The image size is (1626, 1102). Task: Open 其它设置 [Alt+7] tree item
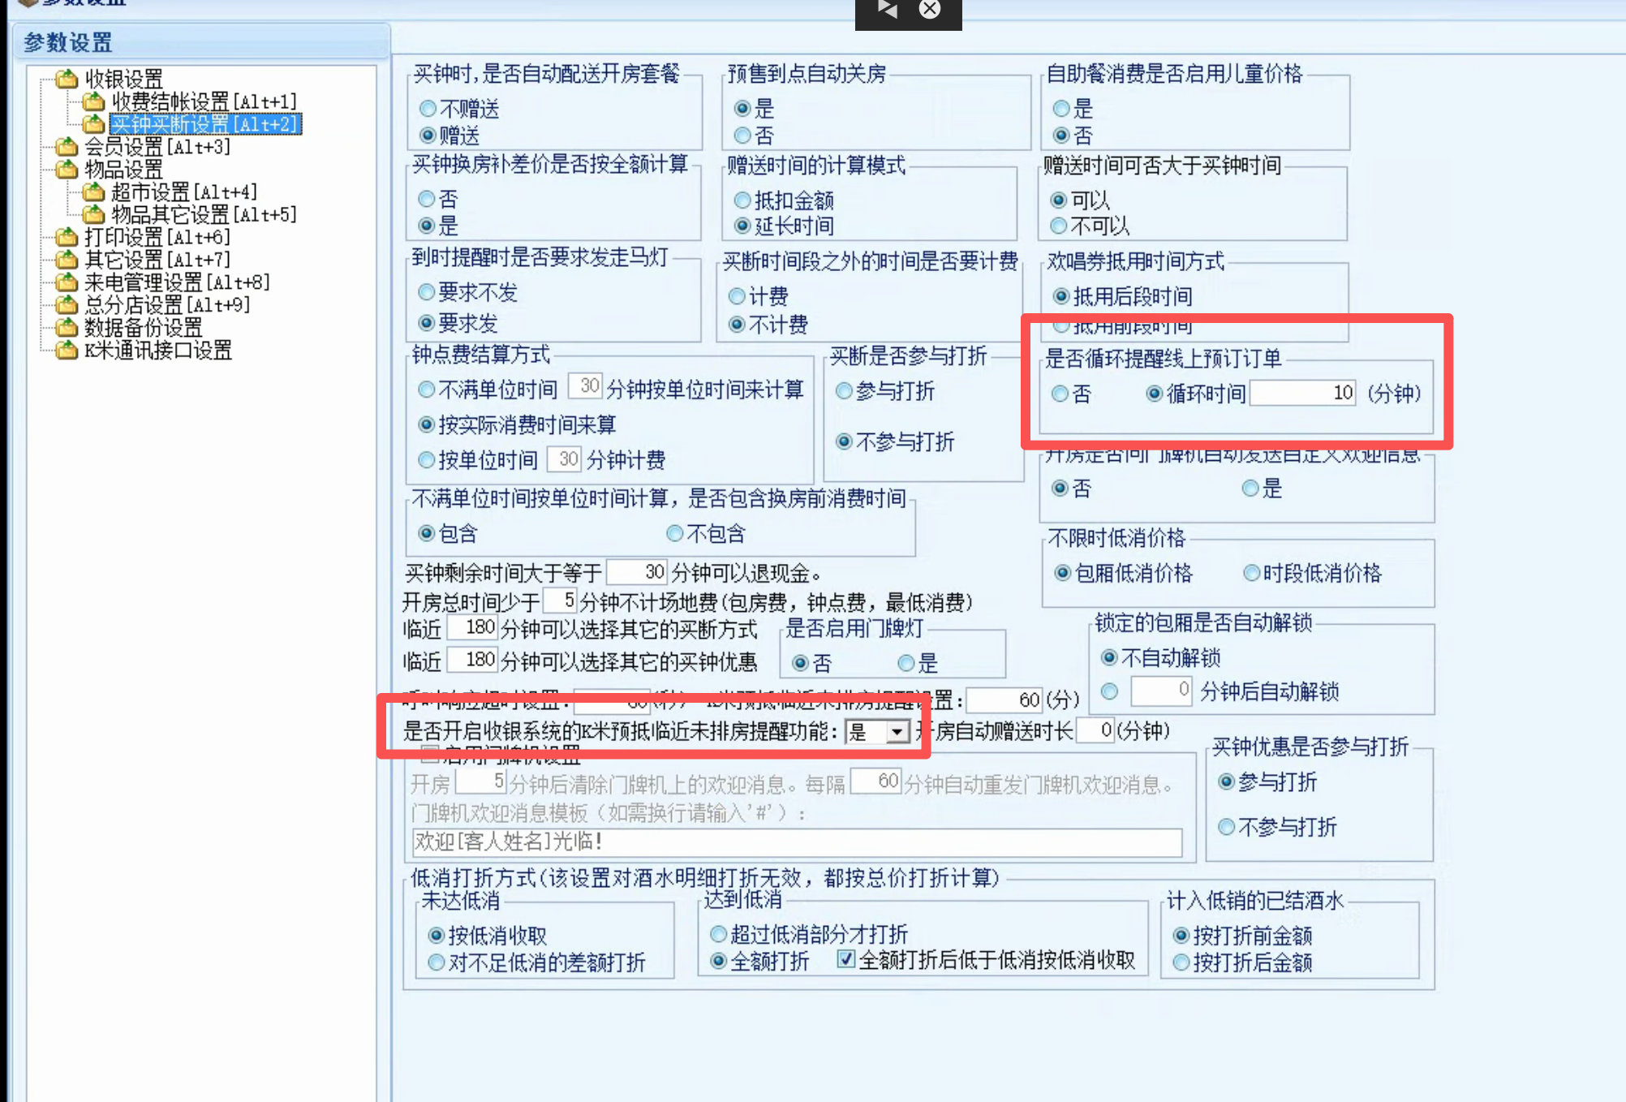tap(157, 260)
